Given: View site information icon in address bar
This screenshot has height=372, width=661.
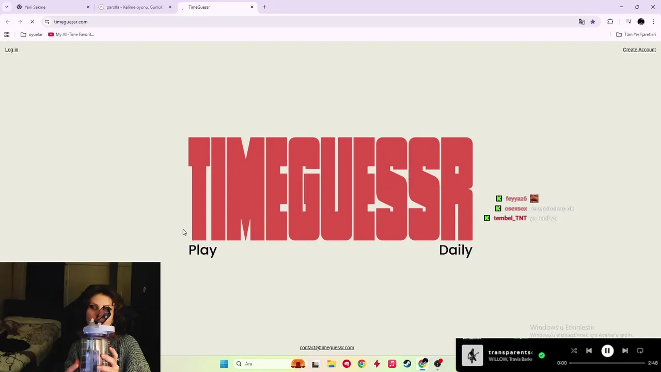Looking at the screenshot, I should pos(47,22).
